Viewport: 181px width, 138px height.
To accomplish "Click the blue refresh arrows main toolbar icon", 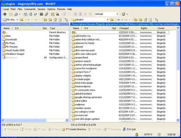I will pos(35,14).
